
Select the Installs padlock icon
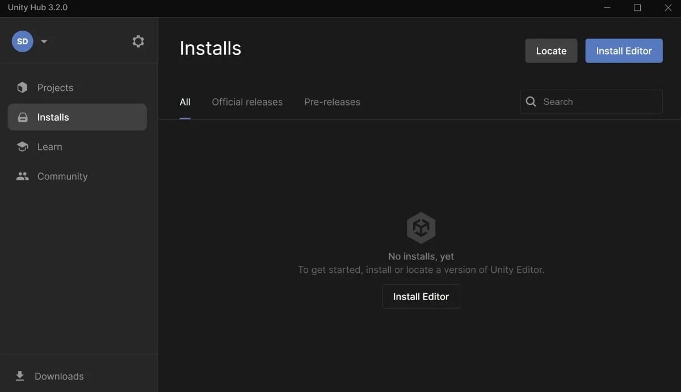coord(22,117)
